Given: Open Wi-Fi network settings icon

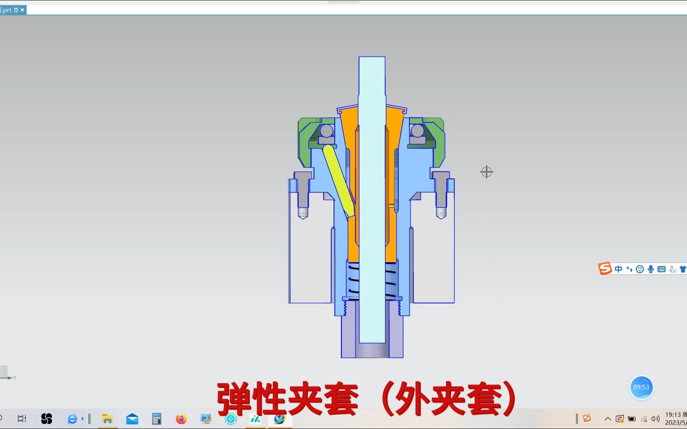Looking at the screenshot, I should 644,419.
